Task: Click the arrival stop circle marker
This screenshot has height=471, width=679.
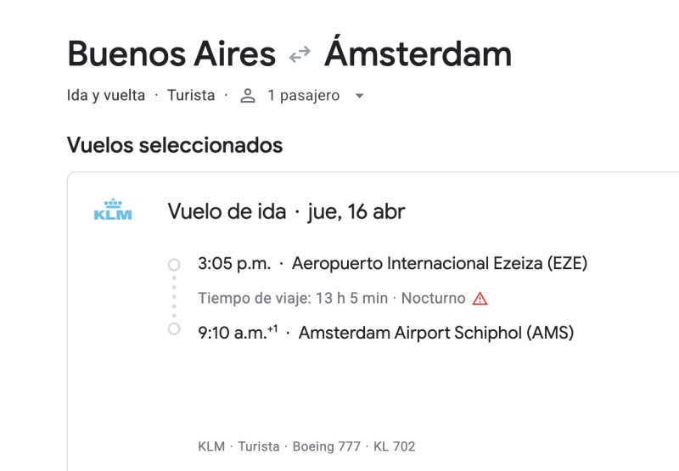Action: (x=174, y=329)
